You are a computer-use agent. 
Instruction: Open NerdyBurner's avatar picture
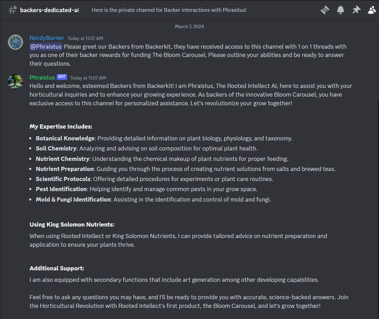point(15,42)
